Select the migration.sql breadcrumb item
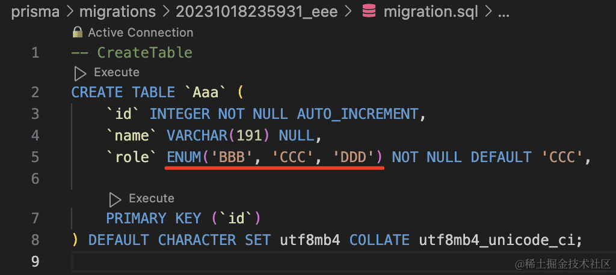 click(x=429, y=11)
